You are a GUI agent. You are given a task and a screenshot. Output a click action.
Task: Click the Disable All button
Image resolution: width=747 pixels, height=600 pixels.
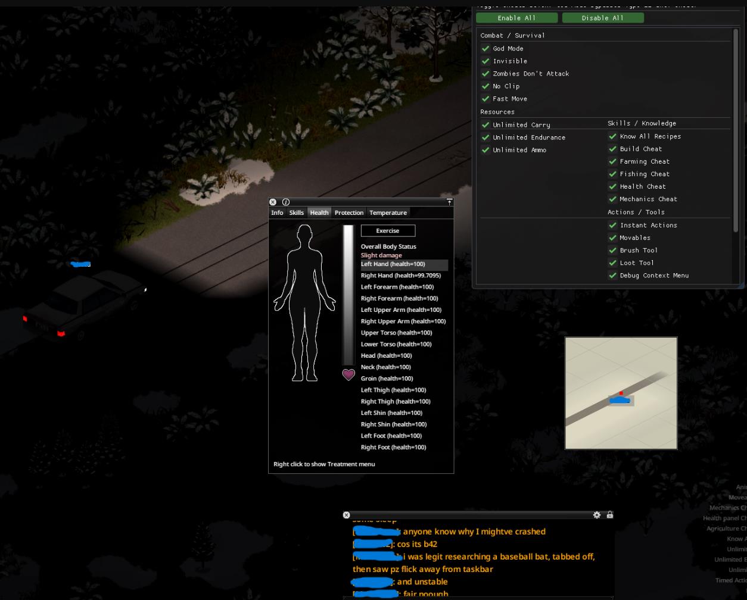[602, 18]
